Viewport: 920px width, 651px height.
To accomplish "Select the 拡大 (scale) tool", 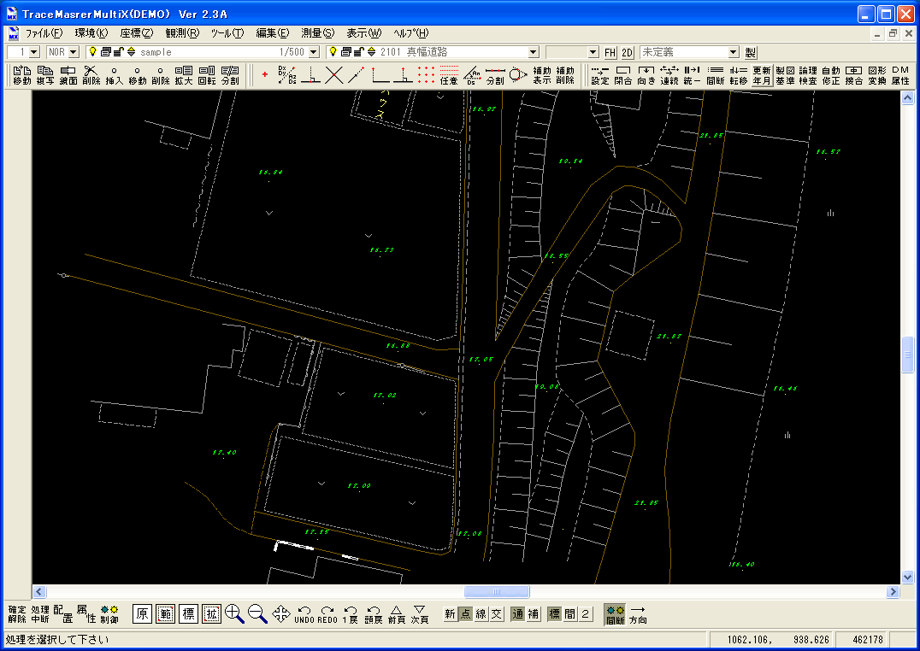I will (x=184, y=76).
